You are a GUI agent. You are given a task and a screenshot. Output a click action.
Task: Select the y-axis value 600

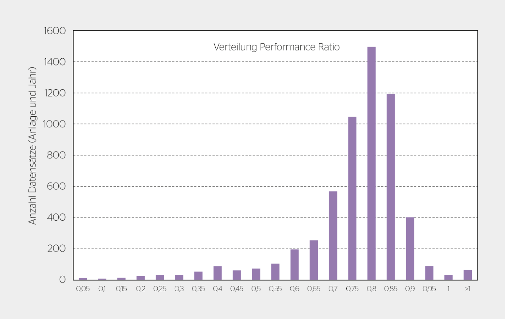pyautogui.click(x=56, y=186)
